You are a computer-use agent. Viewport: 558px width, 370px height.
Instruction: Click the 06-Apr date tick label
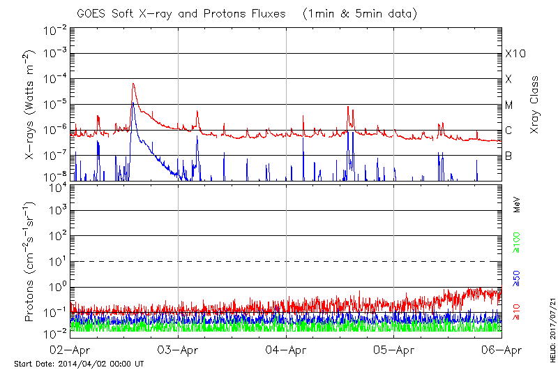click(502, 350)
